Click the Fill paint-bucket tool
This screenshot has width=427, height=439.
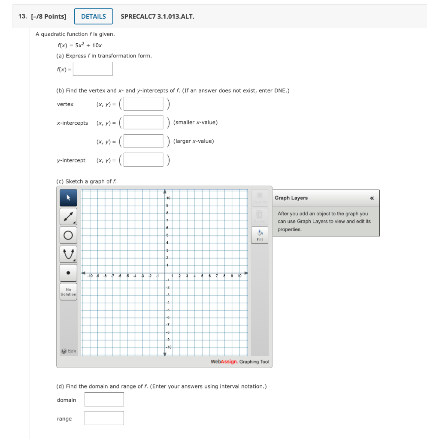(259, 235)
